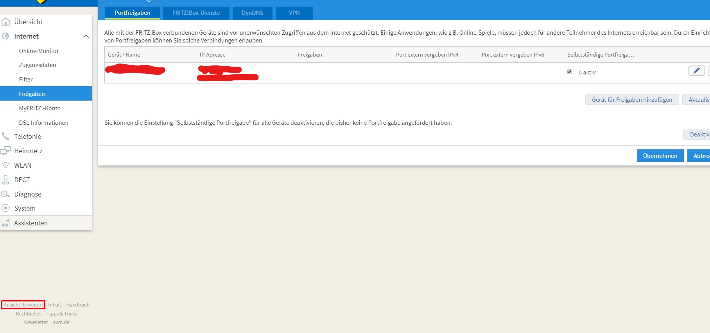This screenshot has height=333, width=710.
Task: Switch to the Portfreigaben tab
Action: tap(132, 13)
